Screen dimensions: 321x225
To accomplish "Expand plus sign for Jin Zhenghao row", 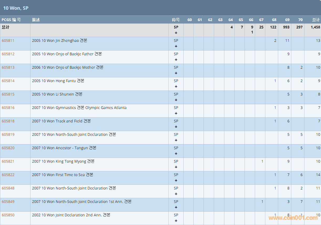I will click(x=176, y=46).
